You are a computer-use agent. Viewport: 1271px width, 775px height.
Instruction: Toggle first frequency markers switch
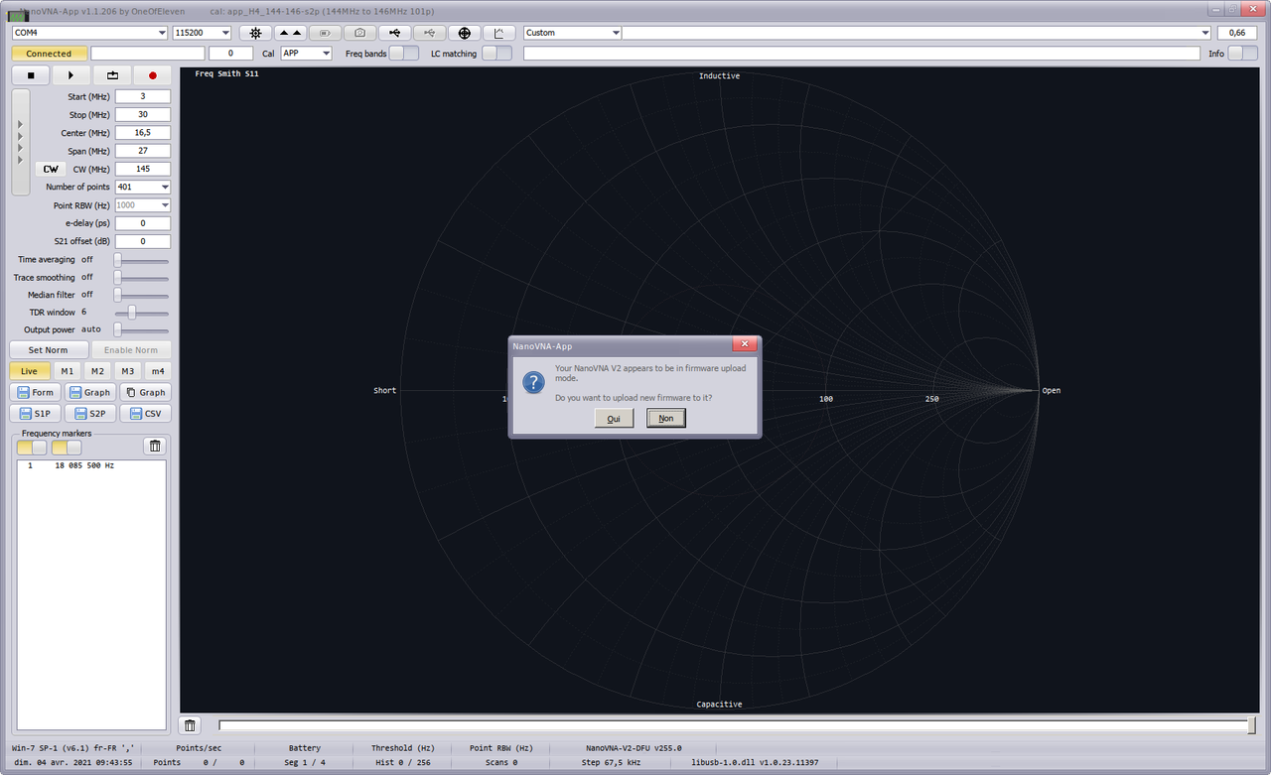pyautogui.click(x=32, y=448)
